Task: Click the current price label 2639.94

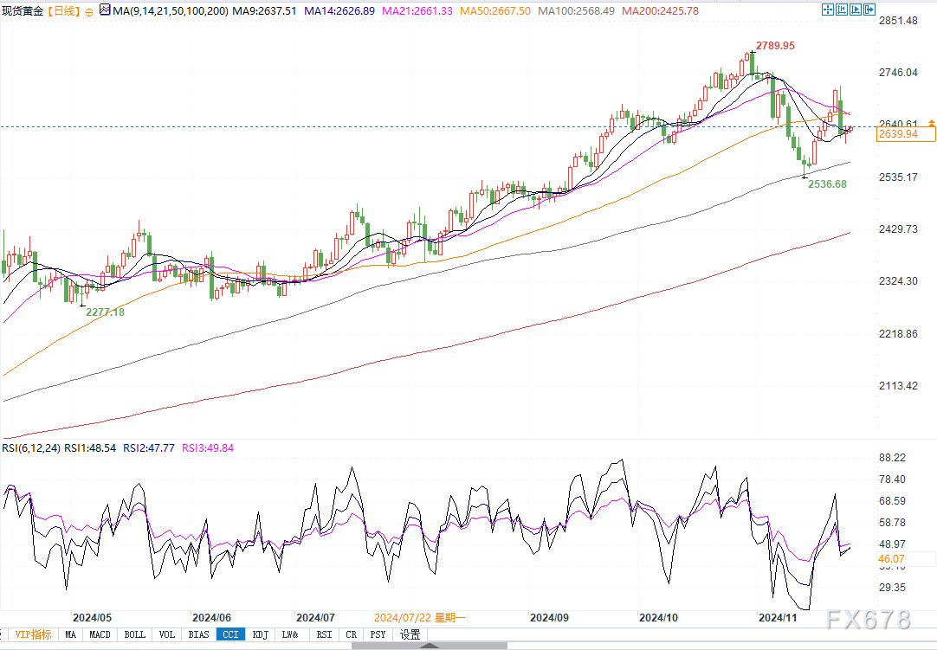Action: tap(906, 134)
